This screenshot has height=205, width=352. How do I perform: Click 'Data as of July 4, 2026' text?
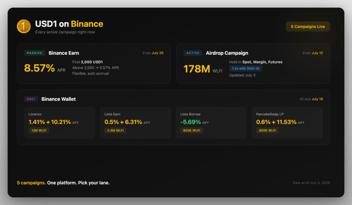pos(311,183)
